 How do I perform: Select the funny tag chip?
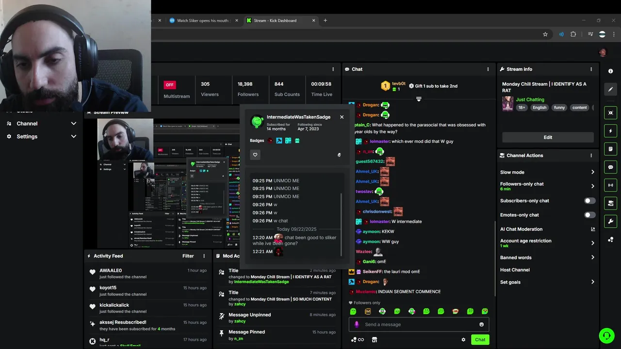(559, 108)
